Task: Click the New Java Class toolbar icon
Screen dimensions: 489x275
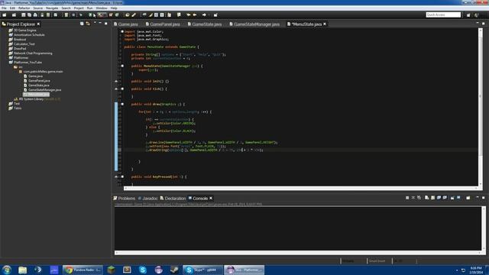Action: pos(117,15)
